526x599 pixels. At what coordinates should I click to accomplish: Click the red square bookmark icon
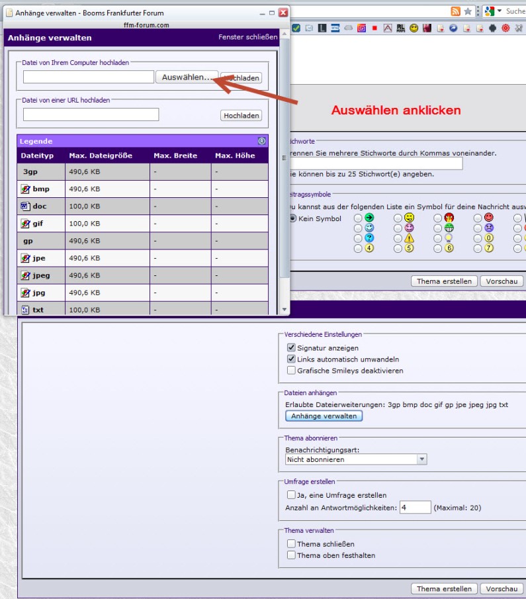pos(374,28)
